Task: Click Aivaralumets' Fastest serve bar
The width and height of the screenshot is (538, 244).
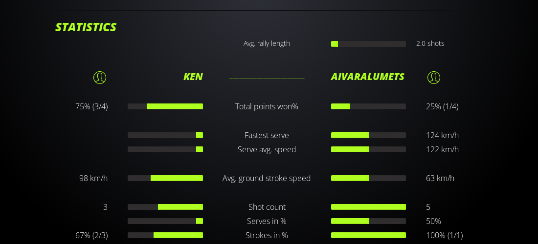Action: (368, 135)
